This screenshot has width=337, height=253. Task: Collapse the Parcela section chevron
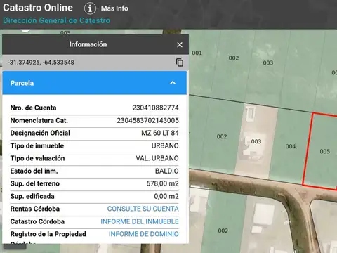point(173,83)
